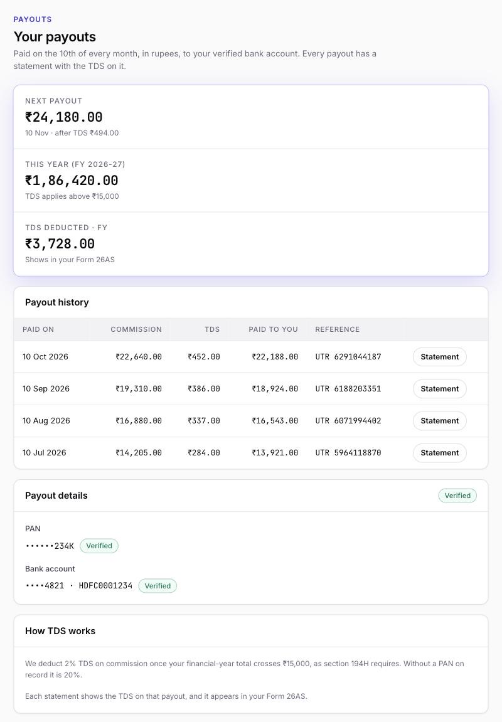Screen dimensions: 502x722
Task: Click the 10 Oct 2026 date cell
Action: [45, 357]
